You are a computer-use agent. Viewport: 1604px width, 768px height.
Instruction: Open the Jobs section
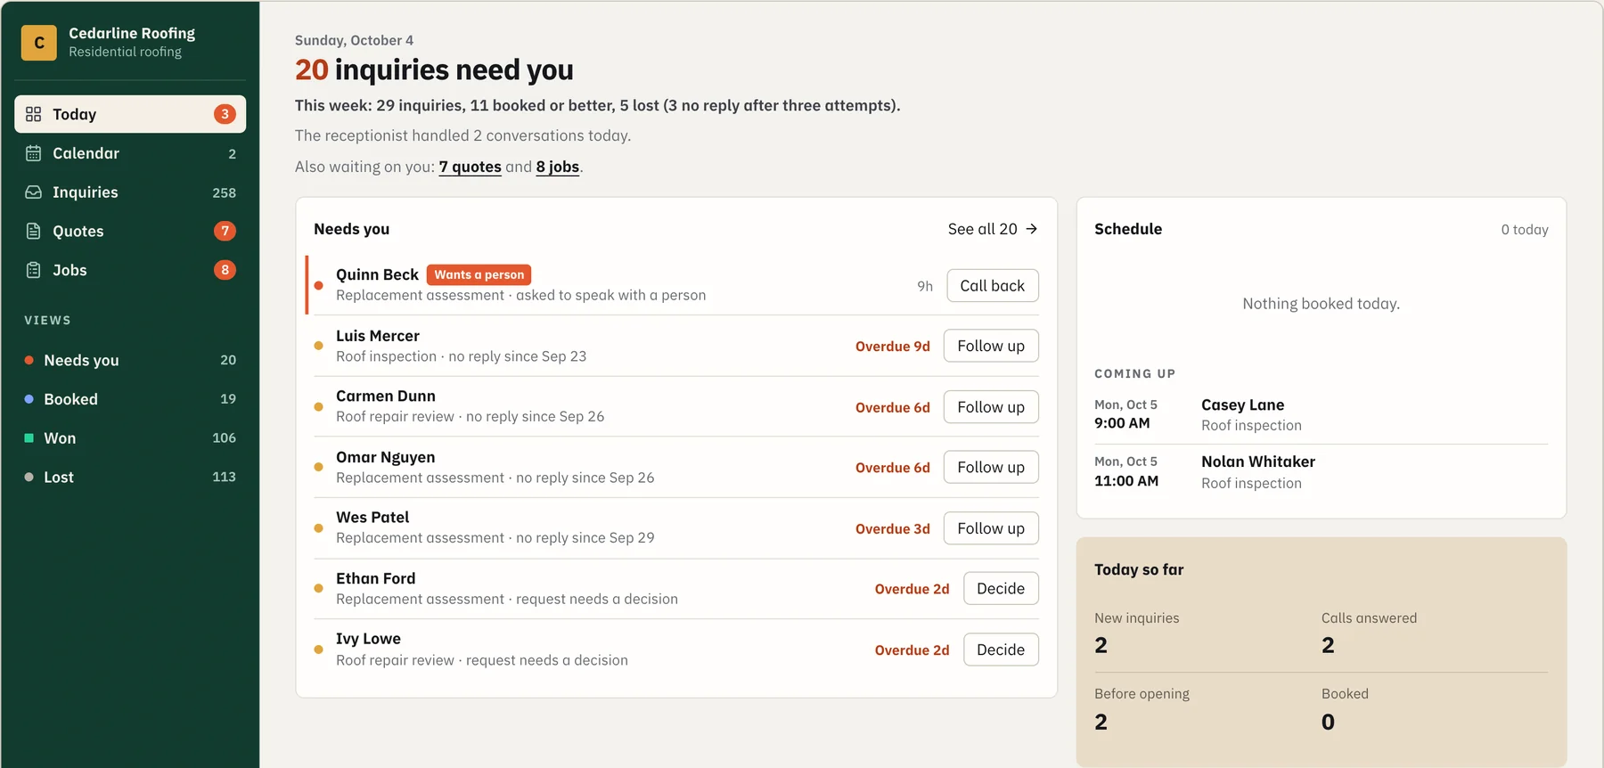tap(130, 270)
